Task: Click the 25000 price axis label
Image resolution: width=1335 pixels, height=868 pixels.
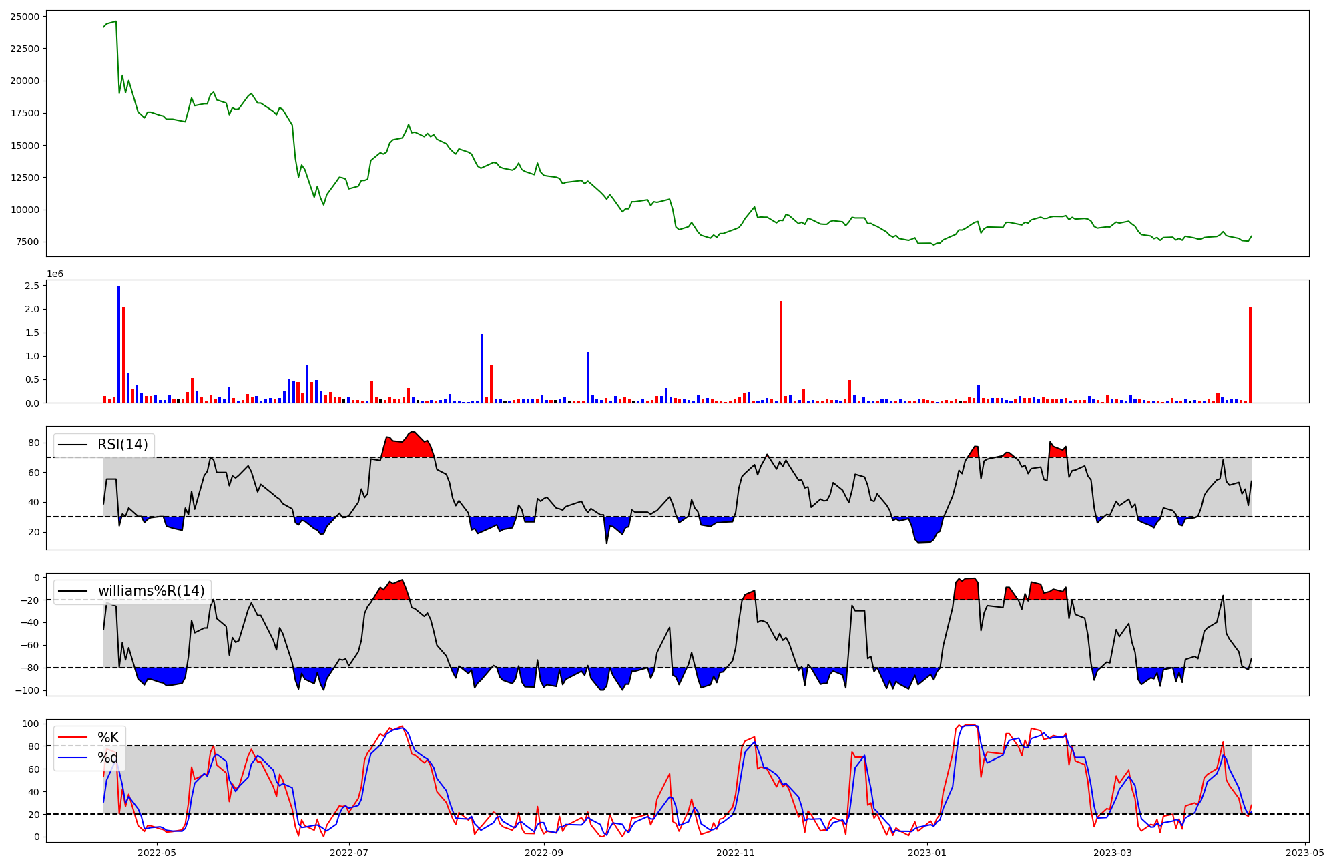Action: [x=25, y=16]
